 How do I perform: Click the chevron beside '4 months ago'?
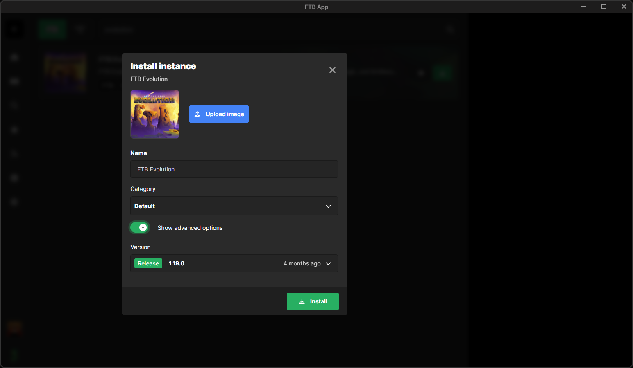[x=328, y=263]
